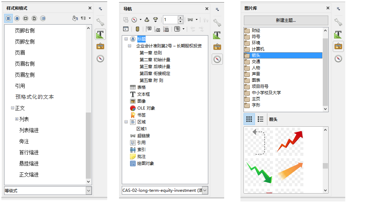Expand the 列表 style tree node

[17, 119]
